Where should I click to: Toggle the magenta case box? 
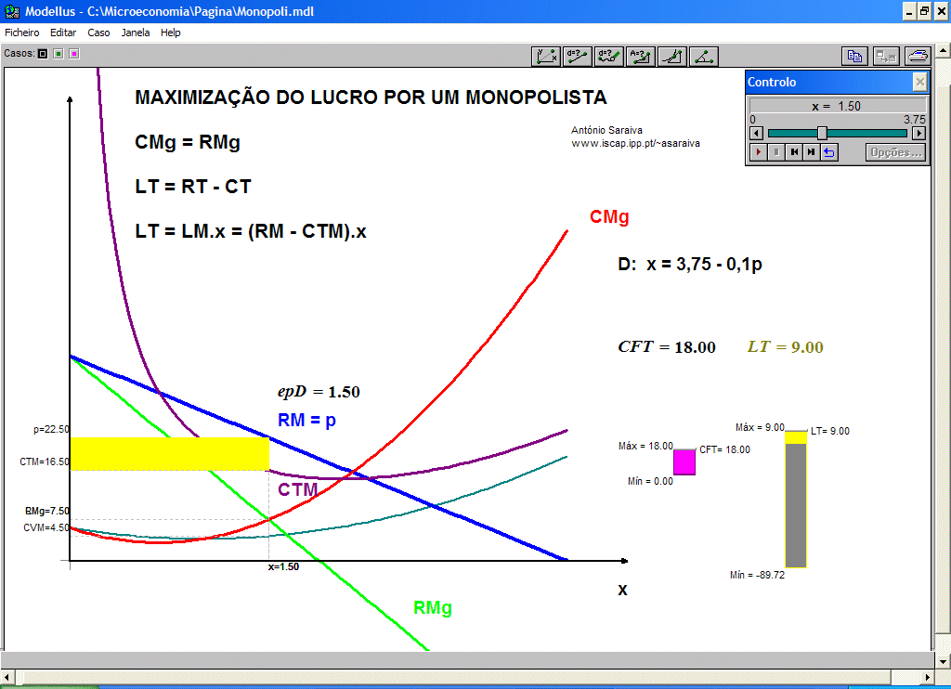(74, 54)
